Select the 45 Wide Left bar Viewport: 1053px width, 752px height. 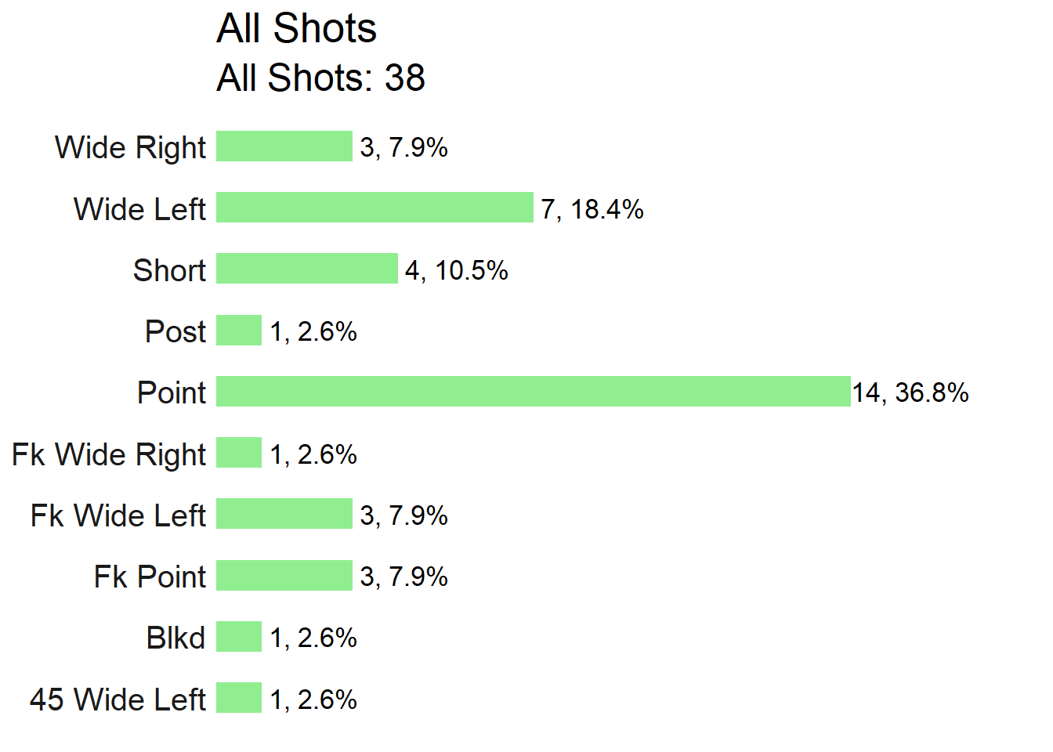[x=239, y=698]
